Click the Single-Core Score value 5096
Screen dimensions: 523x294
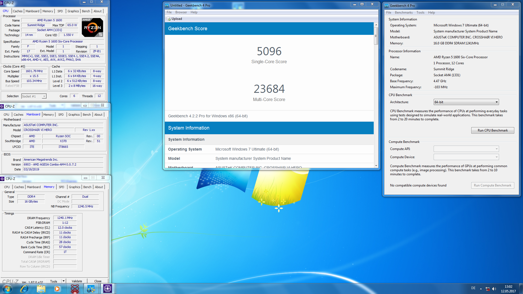[269, 51]
